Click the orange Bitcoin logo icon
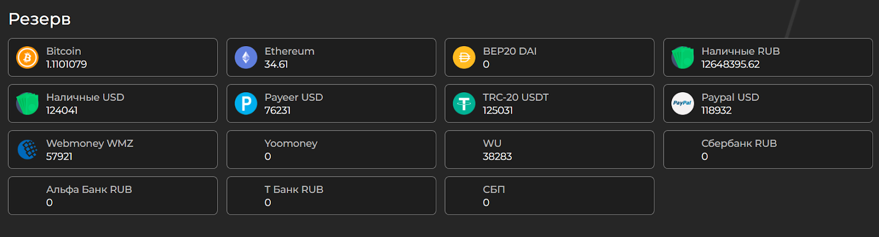Image resolution: width=879 pixels, height=237 pixels. point(27,58)
